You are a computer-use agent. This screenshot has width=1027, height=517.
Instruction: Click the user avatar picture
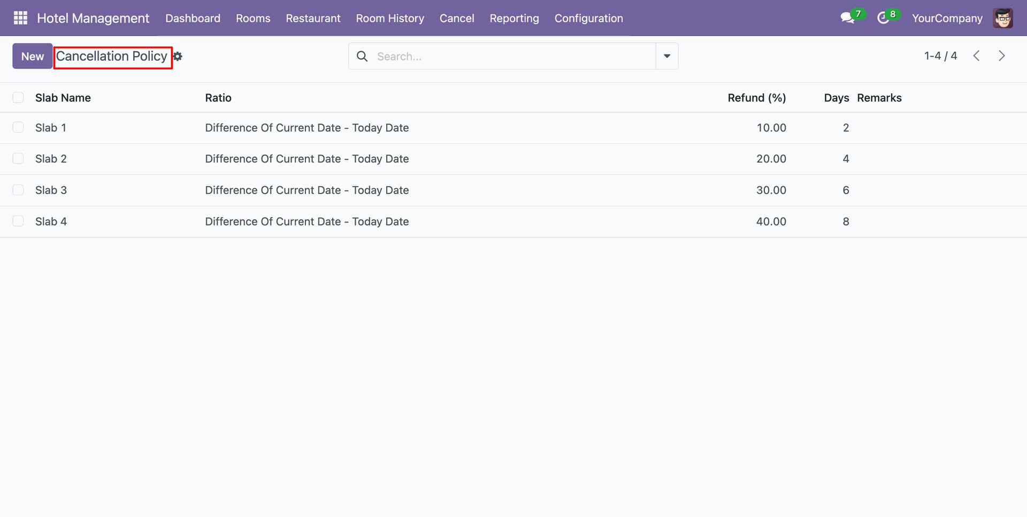(x=1002, y=18)
